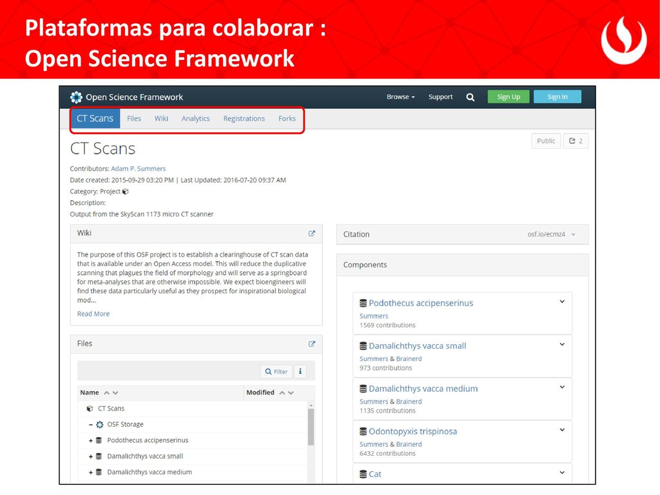Viewport: 660px width, 495px height.
Task: Sort Modified column descending arrow
Action: (291, 393)
